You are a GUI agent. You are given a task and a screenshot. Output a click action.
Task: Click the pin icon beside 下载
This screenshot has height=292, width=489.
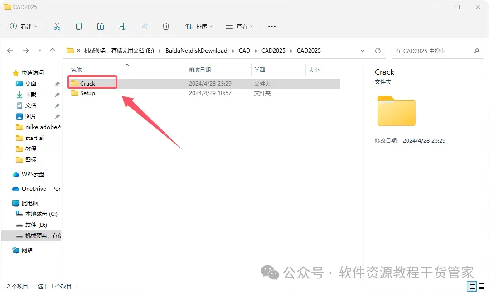(58, 95)
